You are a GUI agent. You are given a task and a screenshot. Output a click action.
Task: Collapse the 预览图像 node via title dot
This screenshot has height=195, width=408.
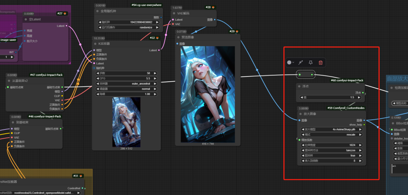178,37
